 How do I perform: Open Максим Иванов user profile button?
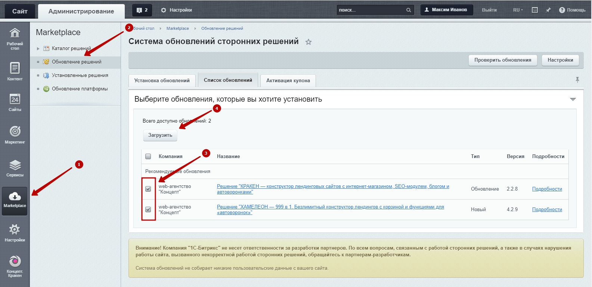pyautogui.click(x=447, y=10)
